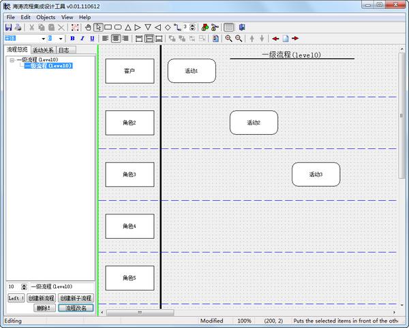Choose the rounded rectangle shape tool
Screen dimensions: 409x328
click(118, 27)
